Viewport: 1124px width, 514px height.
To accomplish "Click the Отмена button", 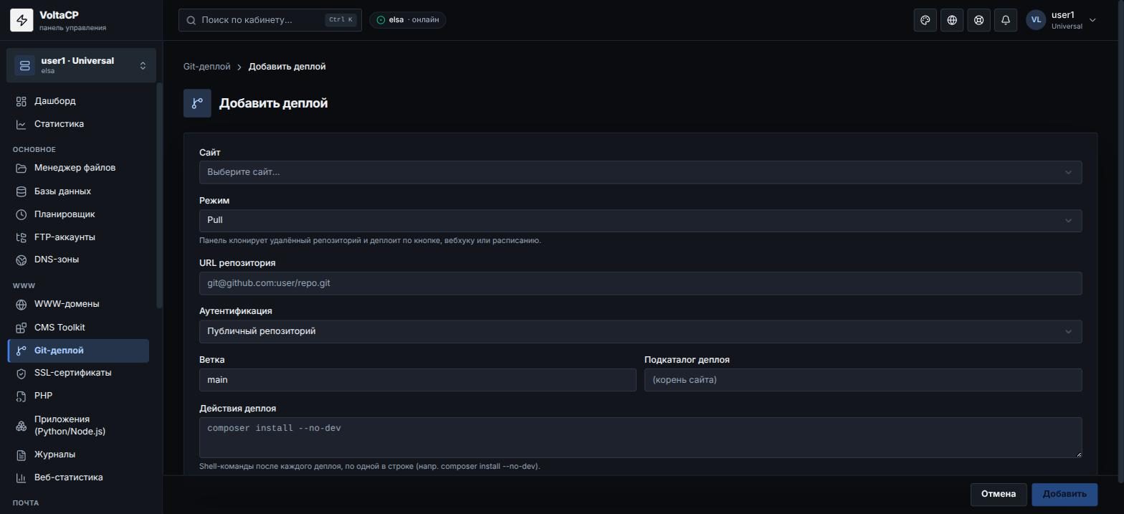I will click(998, 494).
